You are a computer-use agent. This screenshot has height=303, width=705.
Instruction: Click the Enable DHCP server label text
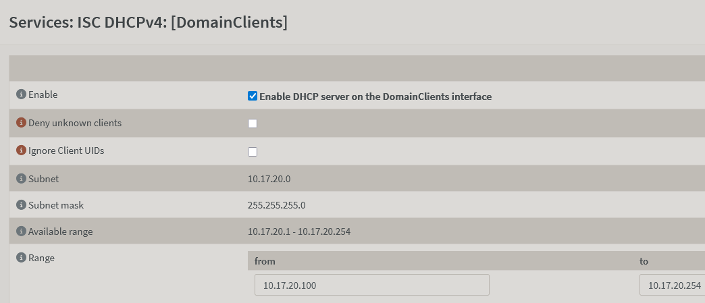pos(375,97)
